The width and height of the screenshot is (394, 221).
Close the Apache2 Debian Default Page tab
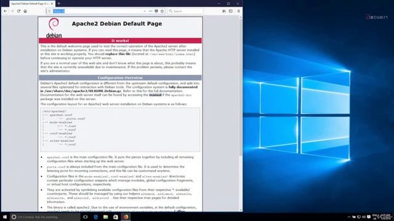pos(52,4)
